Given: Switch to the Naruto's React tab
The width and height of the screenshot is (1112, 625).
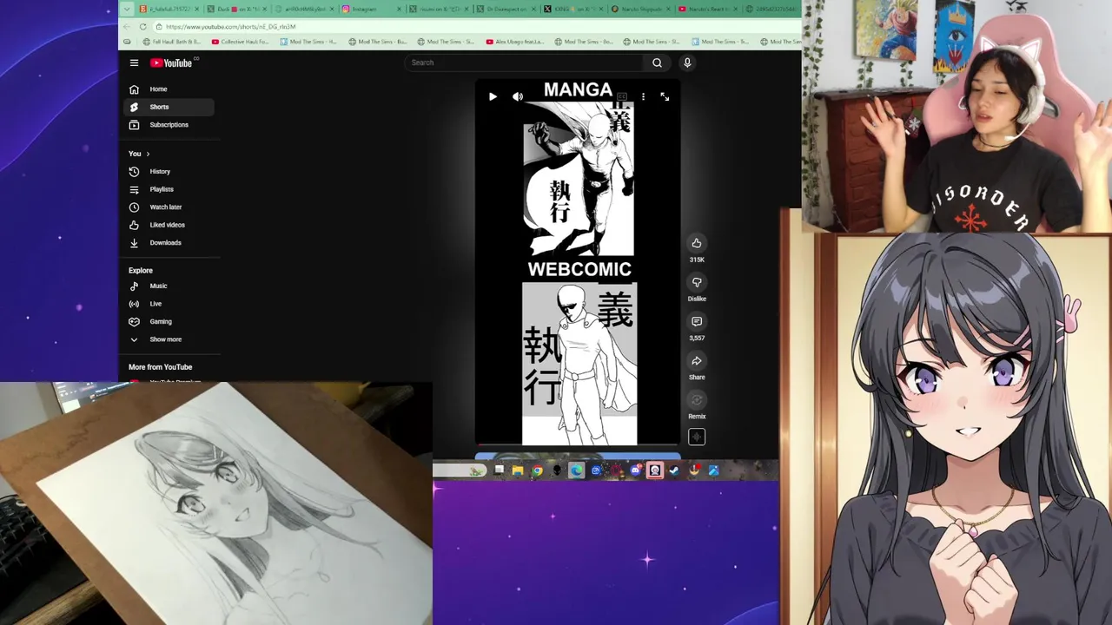Looking at the screenshot, I should coord(708,10).
